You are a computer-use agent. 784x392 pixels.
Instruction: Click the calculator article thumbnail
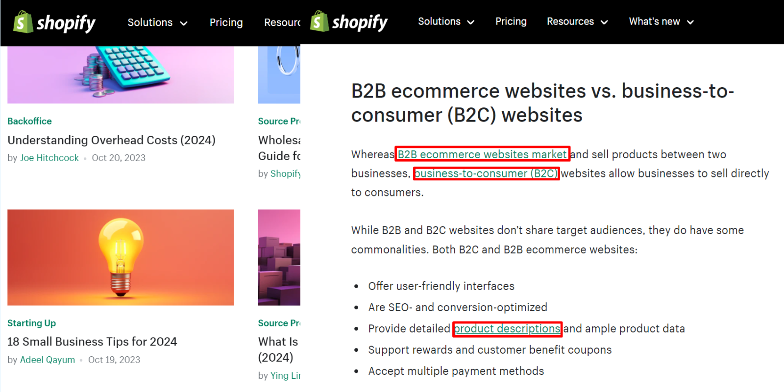121,74
